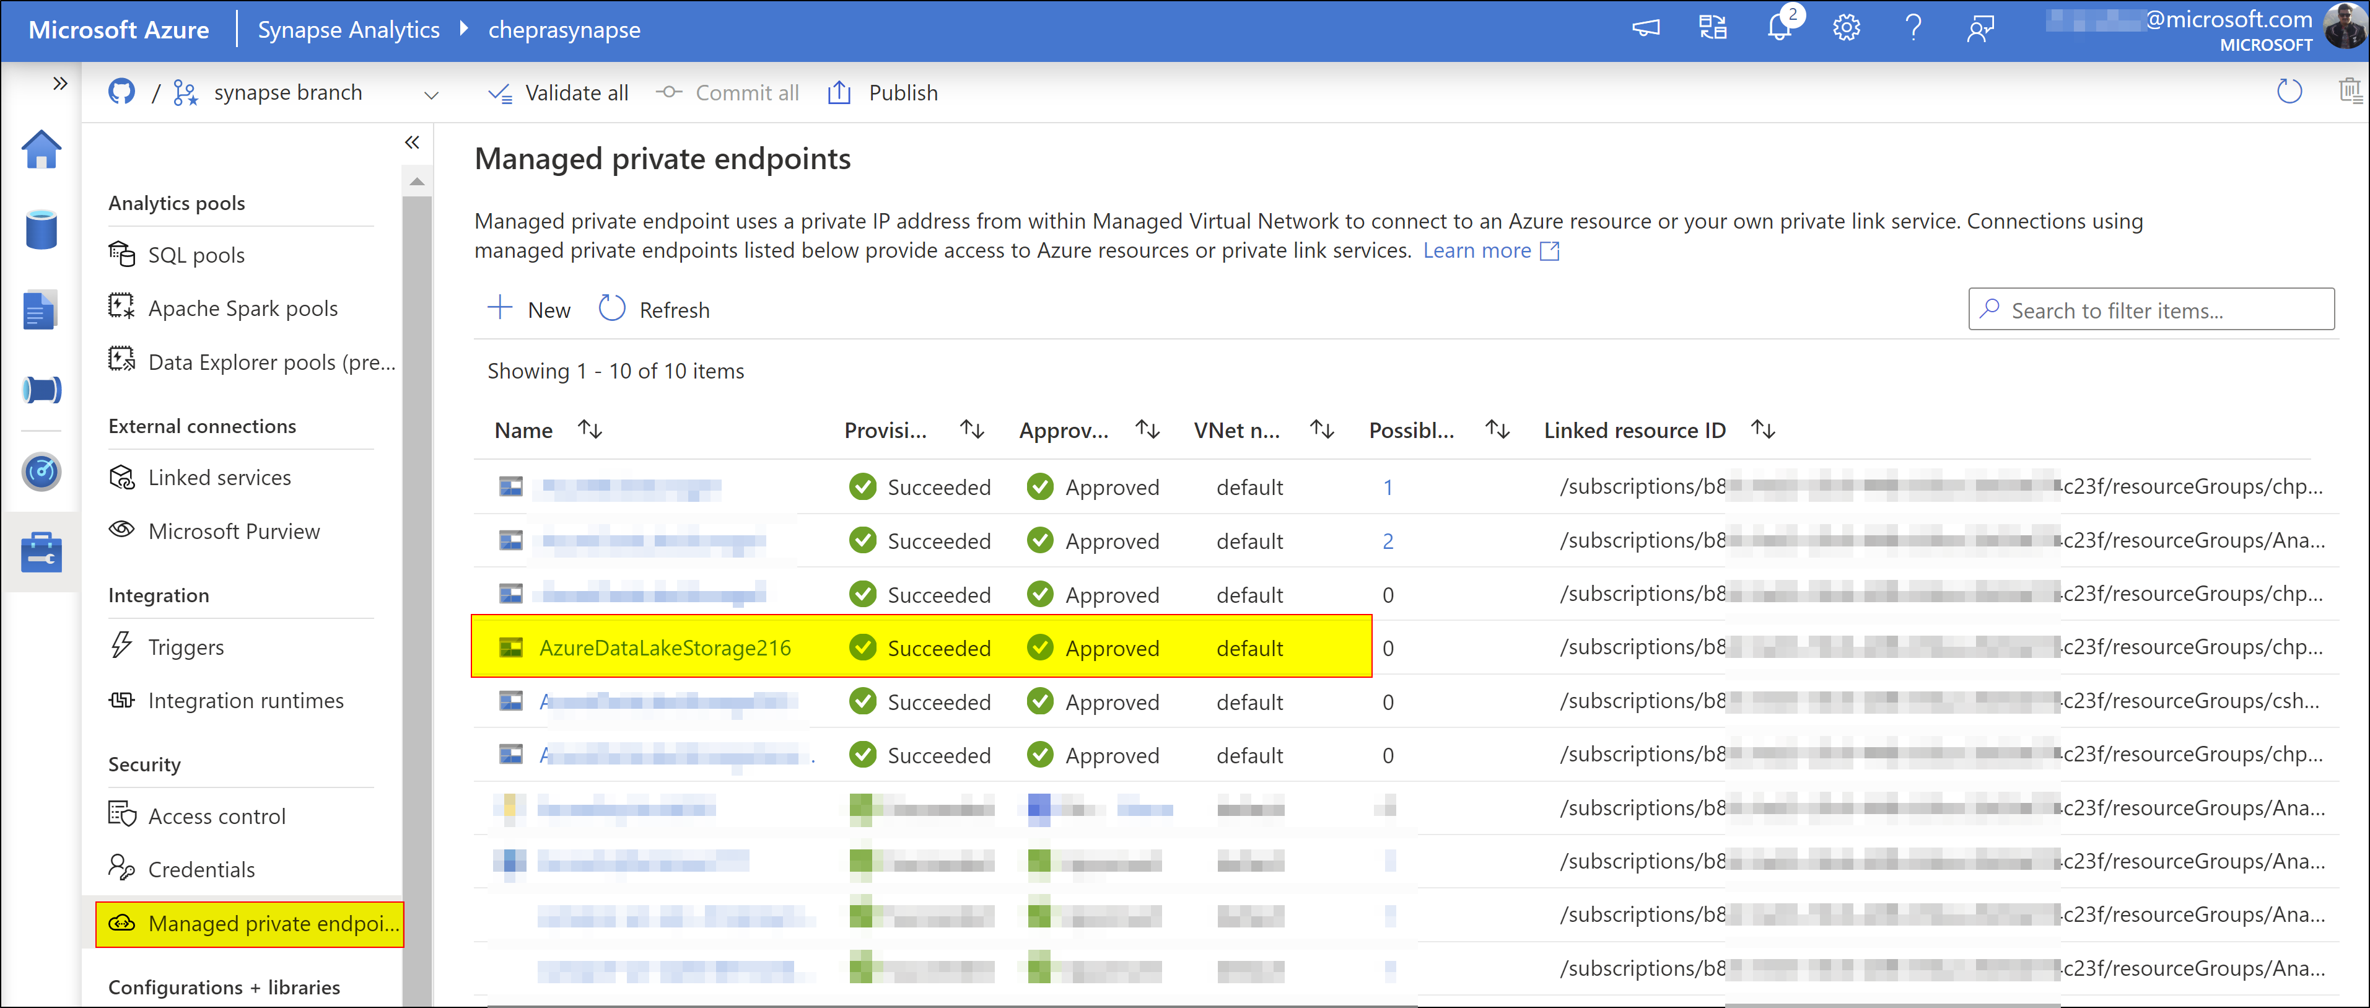Collapse the Manage side panel
This screenshot has height=1008, width=2370.
pos(412,142)
